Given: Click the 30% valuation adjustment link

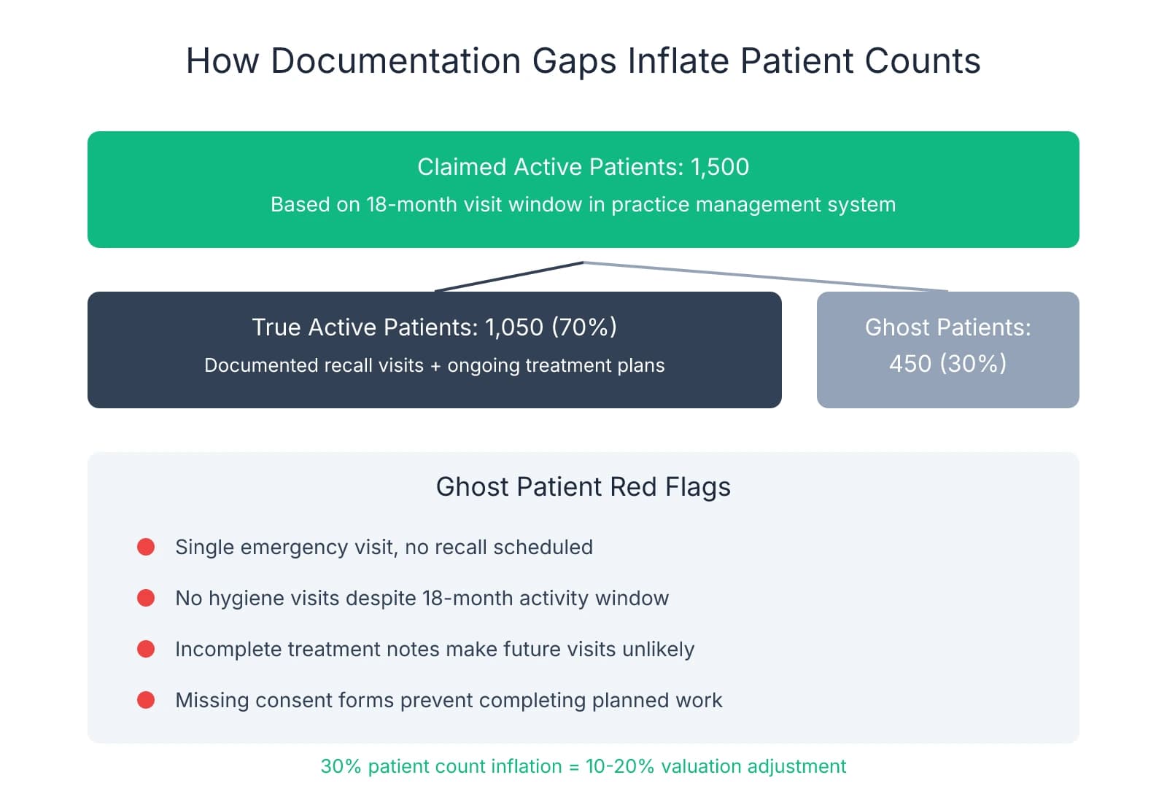Looking at the screenshot, I should (583, 766).
